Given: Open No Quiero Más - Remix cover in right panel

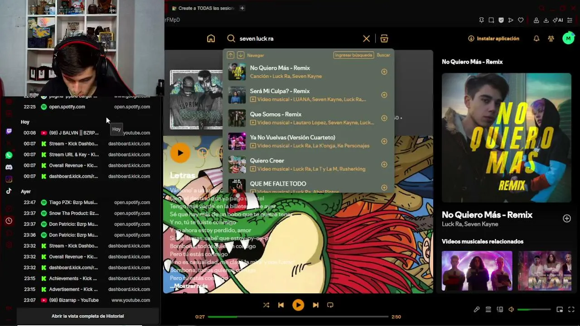Looking at the screenshot, I should click(507, 138).
